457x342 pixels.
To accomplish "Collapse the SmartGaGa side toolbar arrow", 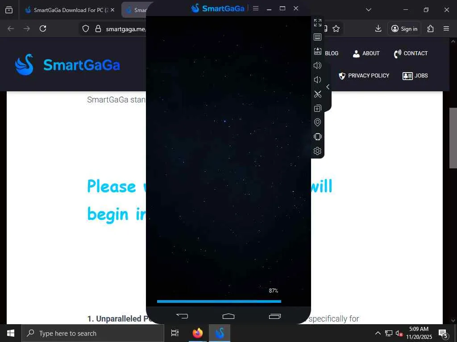I will 328,87.
